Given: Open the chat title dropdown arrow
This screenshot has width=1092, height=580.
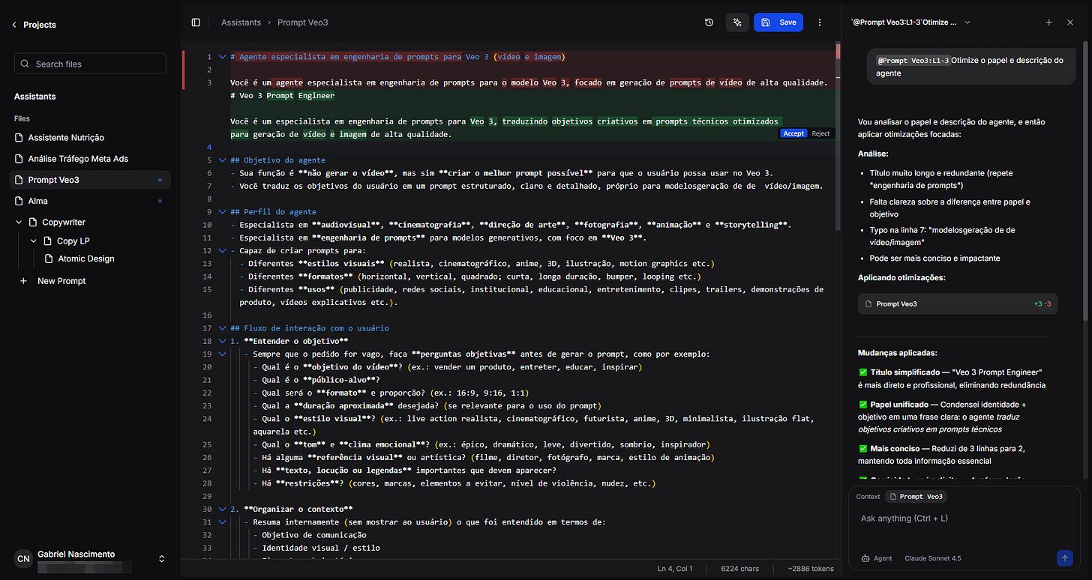Looking at the screenshot, I should 967,22.
